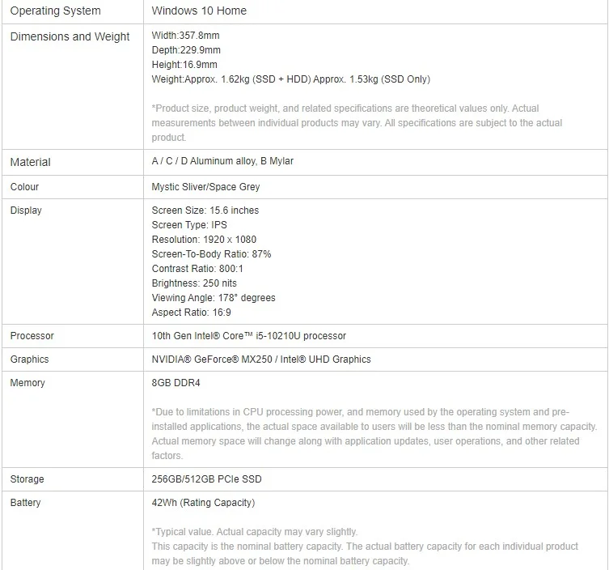
Task: Click the 42Wh (Rating Capacity) battery value
Action: coord(203,503)
